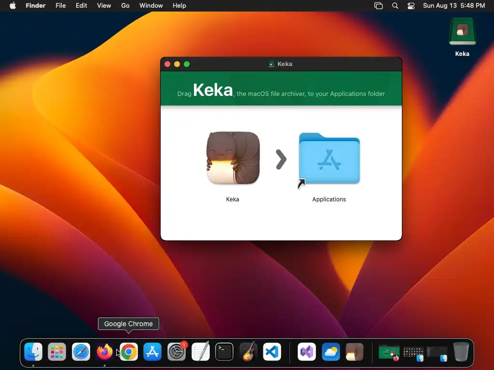Open Launchpad from the Dock
Viewport: 494px width, 370px height.
[x=57, y=351]
